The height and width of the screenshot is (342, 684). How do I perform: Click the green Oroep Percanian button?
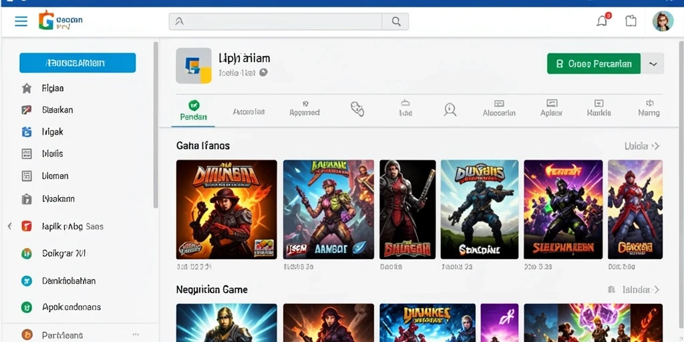tap(594, 63)
